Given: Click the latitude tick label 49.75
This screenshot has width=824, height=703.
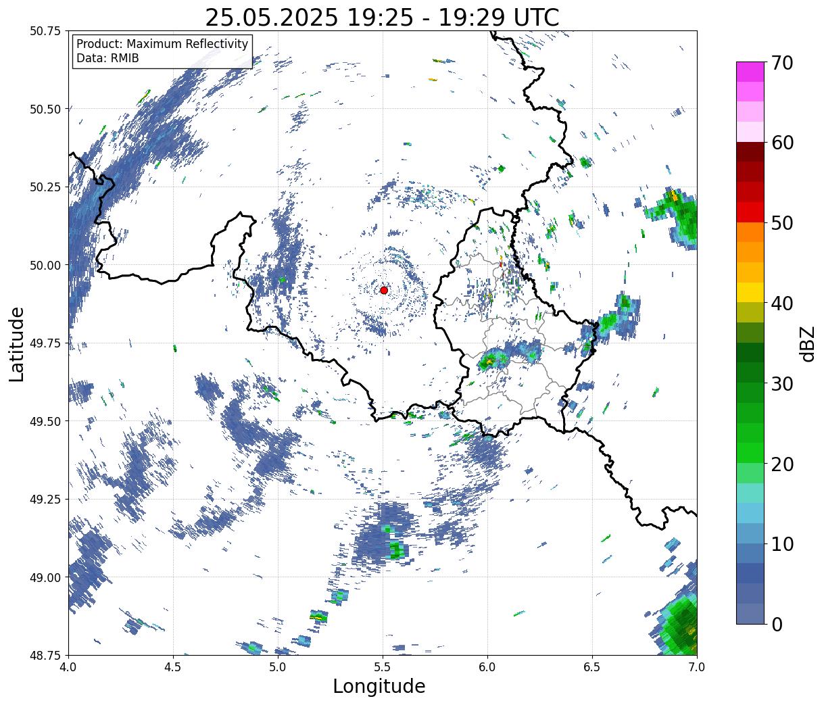Looking at the screenshot, I should point(45,343).
